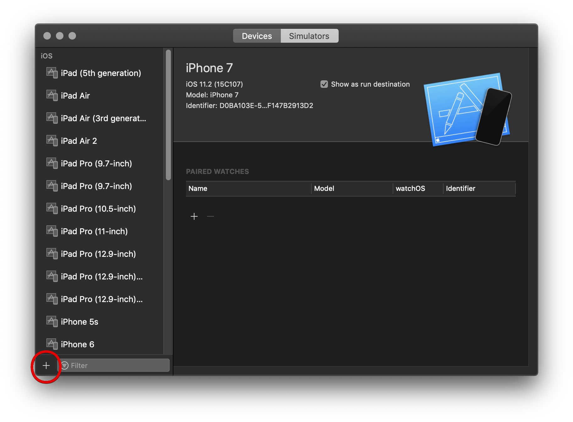Click the iPhone 6 simulator icon

(x=52, y=344)
